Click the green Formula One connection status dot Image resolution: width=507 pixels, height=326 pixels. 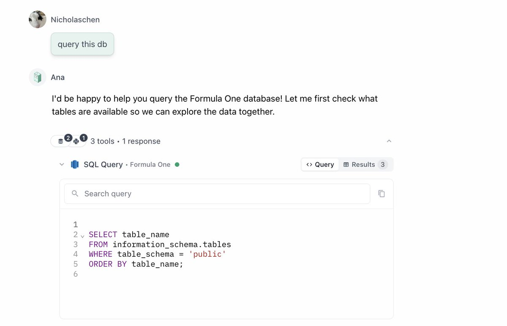[177, 165]
